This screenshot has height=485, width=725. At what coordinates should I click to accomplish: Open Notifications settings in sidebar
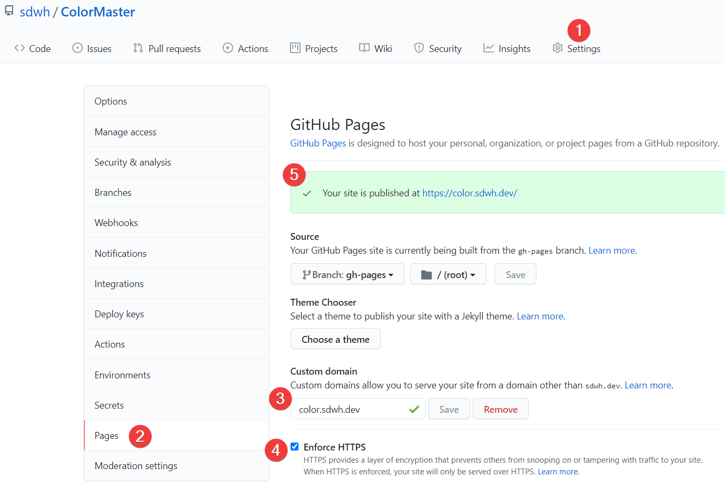[176, 253]
